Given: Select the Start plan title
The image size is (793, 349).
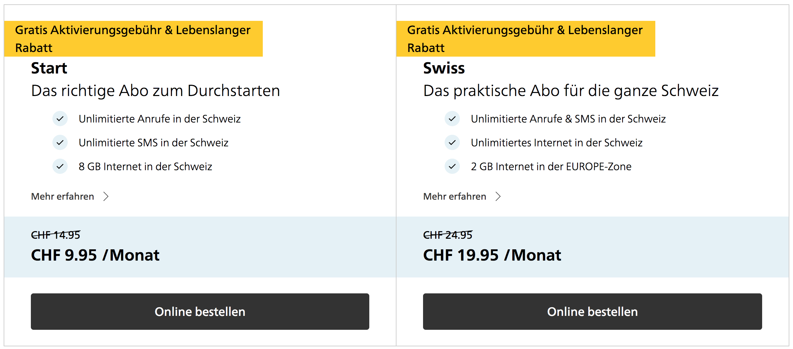Looking at the screenshot, I should pyautogui.click(x=49, y=68).
